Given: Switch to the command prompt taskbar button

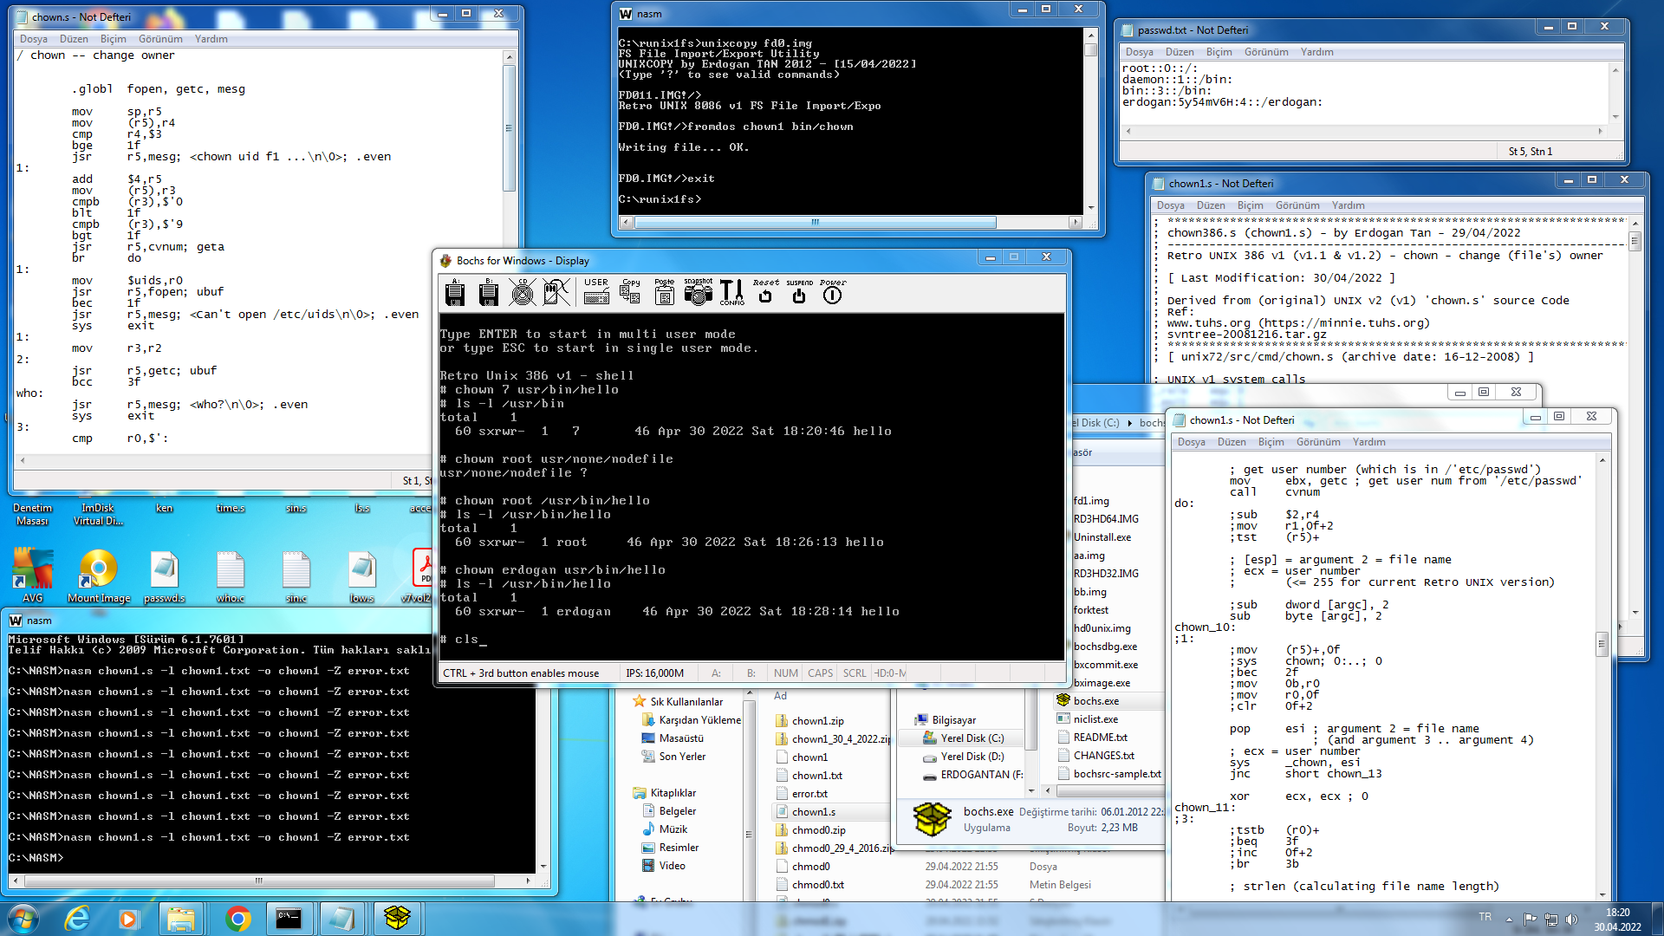Looking at the screenshot, I should coord(289,918).
